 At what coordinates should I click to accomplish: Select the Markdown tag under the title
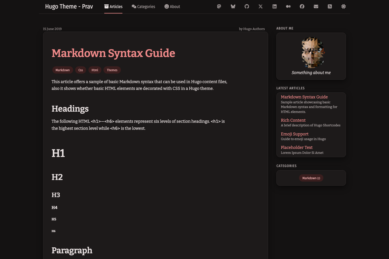pyautogui.click(x=62, y=70)
